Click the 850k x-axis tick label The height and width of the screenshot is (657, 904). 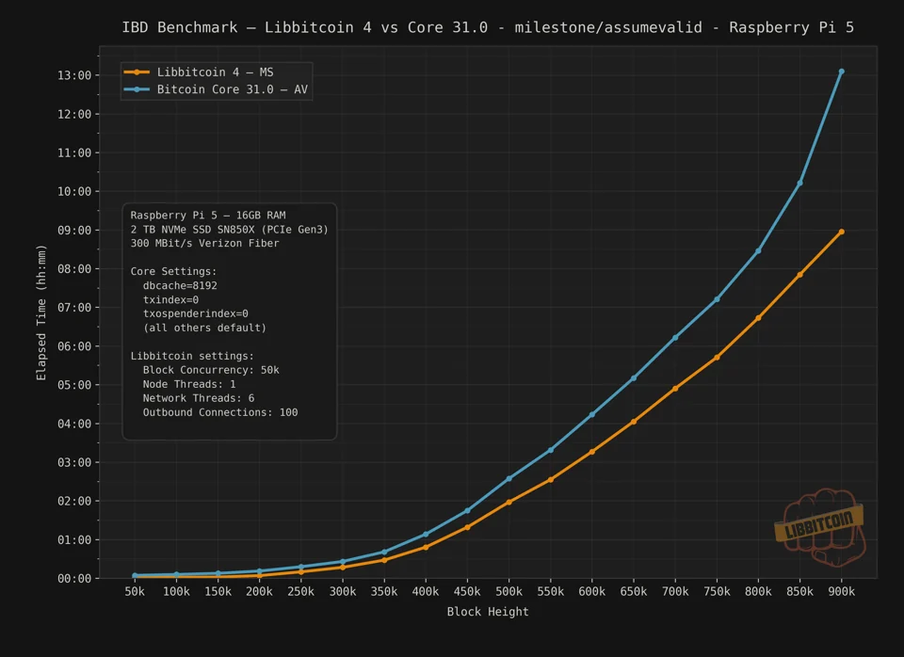tap(799, 592)
